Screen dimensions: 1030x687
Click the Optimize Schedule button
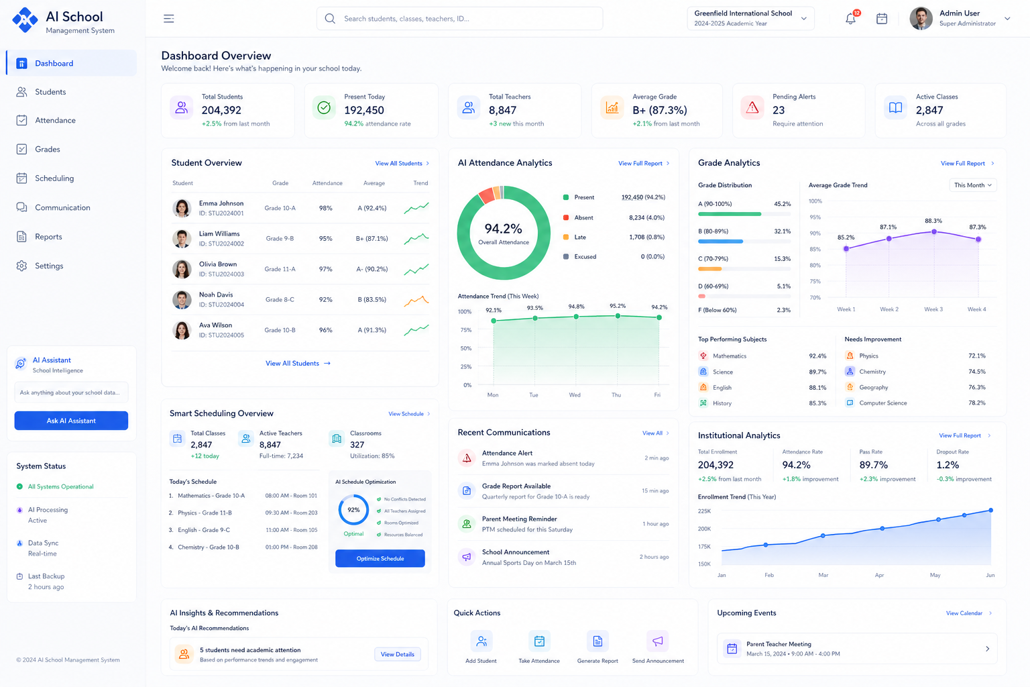click(x=380, y=558)
